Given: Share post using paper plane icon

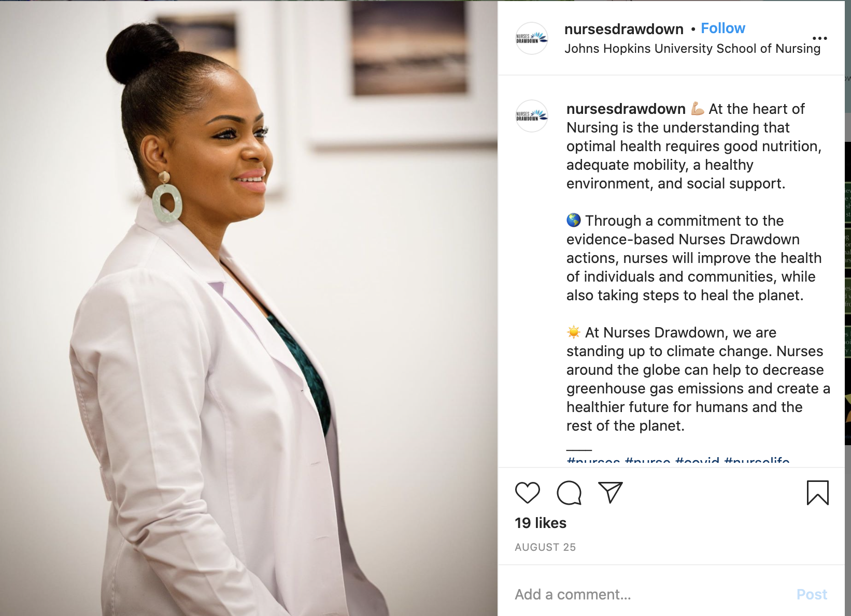Looking at the screenshot, I should 610,493.
